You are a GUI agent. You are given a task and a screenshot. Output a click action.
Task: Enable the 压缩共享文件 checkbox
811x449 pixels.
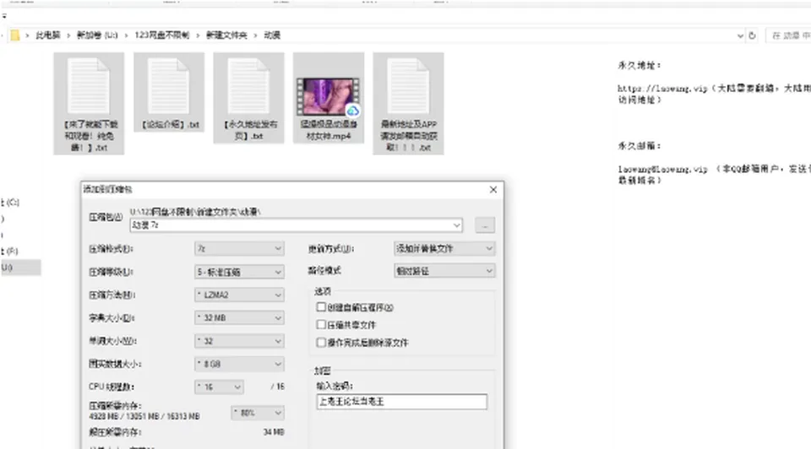(321, 324)
